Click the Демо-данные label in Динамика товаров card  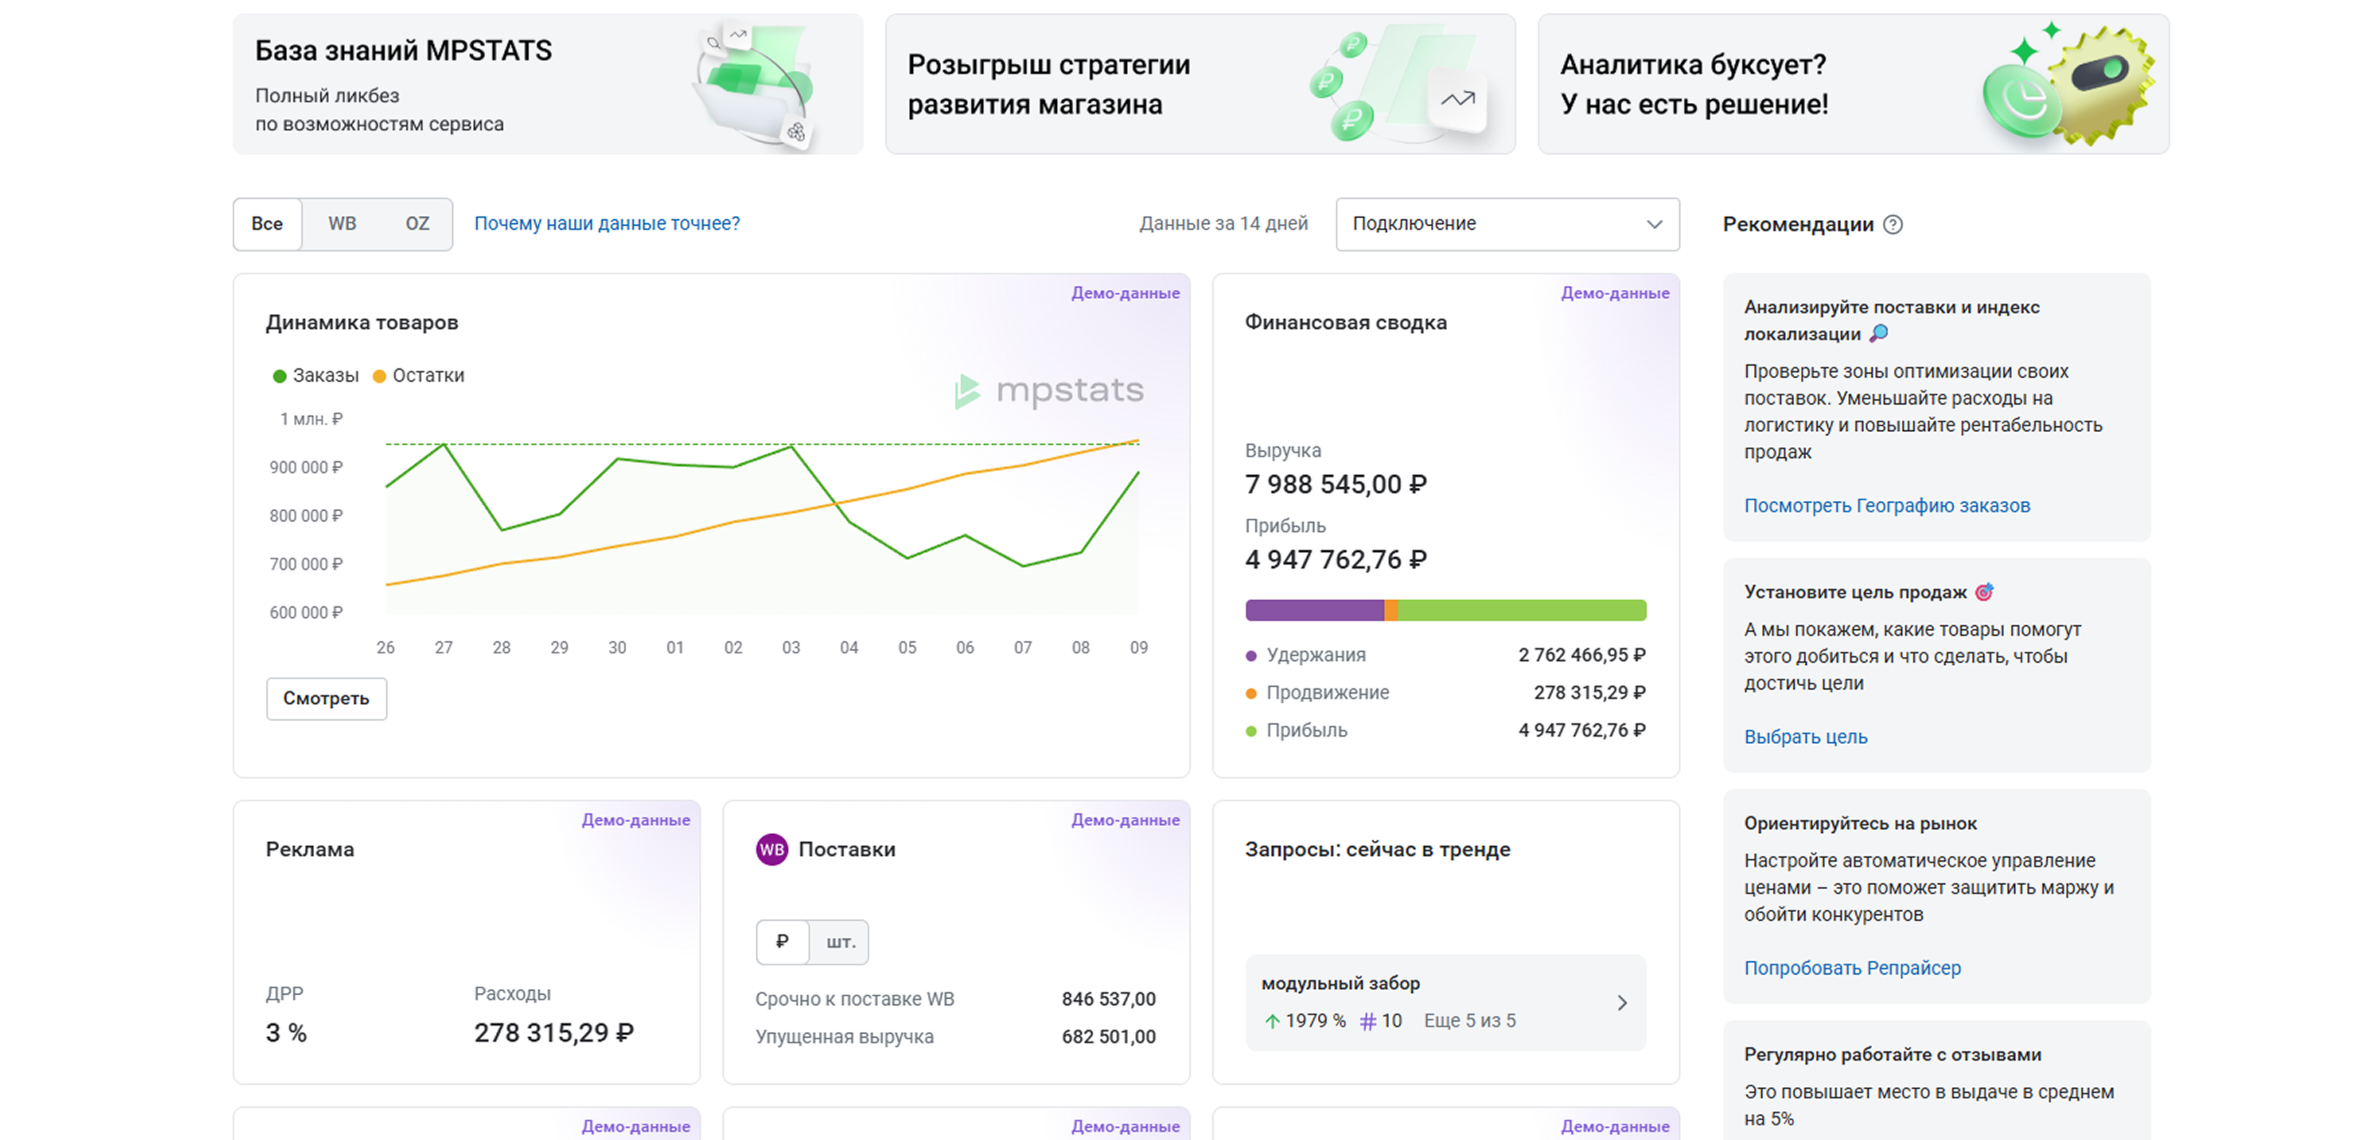pos(1125,293)
